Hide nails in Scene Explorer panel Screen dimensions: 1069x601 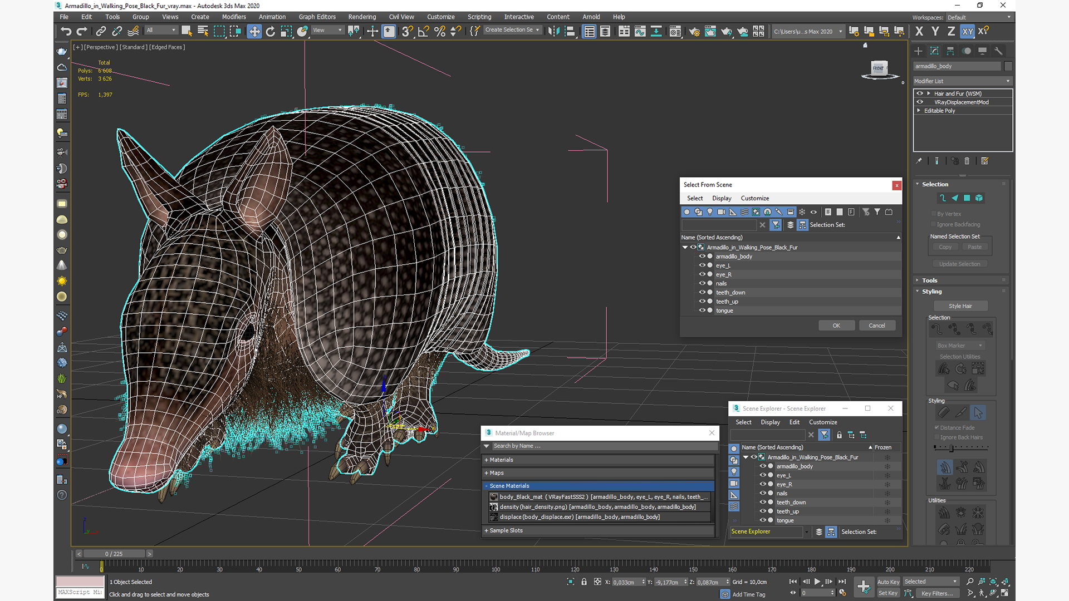(x=763, y=493)
